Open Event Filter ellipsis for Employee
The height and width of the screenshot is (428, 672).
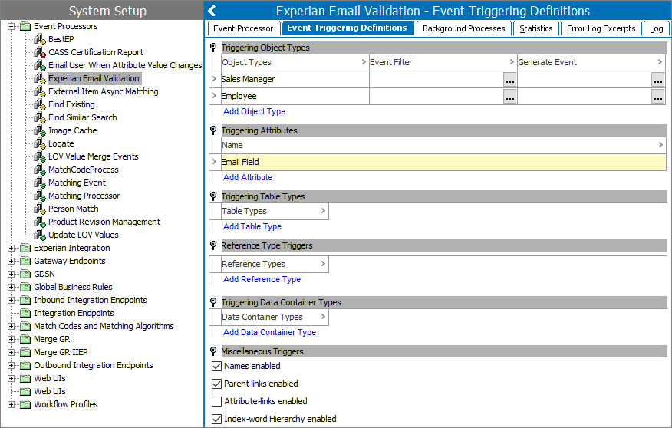tap(509, 97)
